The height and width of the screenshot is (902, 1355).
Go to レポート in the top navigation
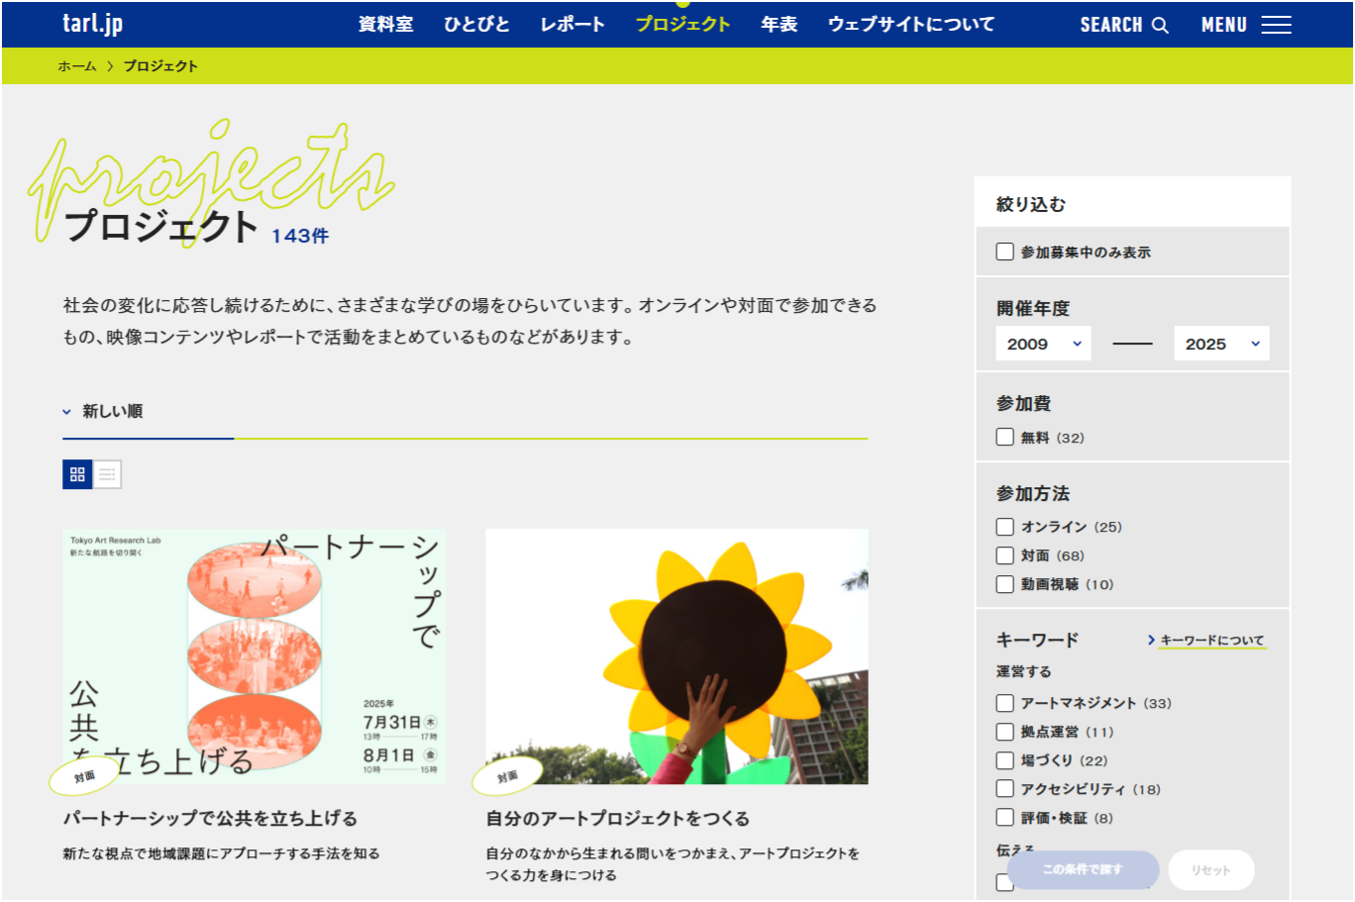point(572,25)
